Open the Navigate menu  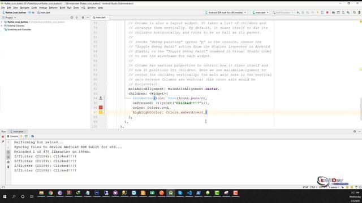click(24, 8)
